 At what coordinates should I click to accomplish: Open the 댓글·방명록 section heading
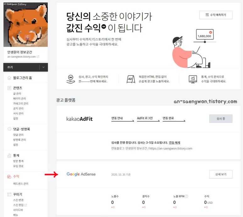click(x=22, y=129)
